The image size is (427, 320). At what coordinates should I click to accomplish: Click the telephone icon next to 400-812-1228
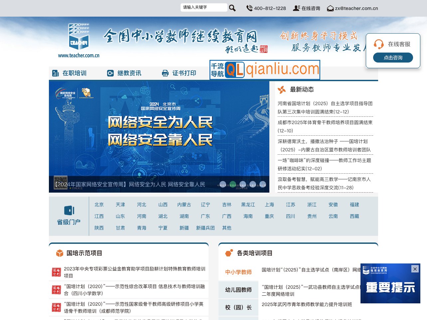(249, 8)
